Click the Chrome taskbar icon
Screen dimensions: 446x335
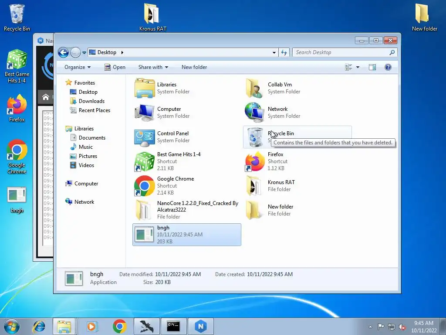pyautogui.click(x=119, y=326)
